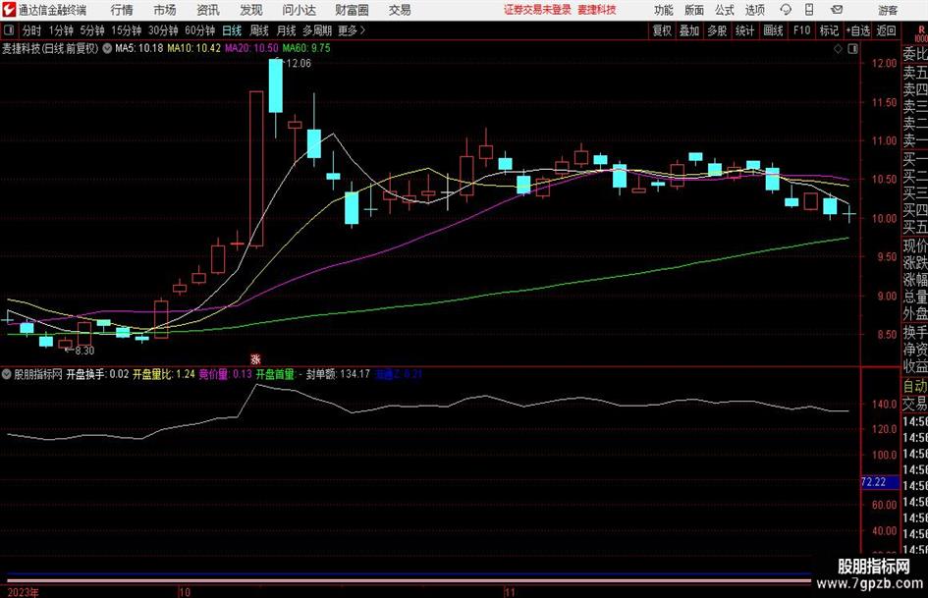Click the 证券交易未登录 login link
Image resolution: width=928 pixels, height=598 pixels.
pyautogui.click(x=537, y=10)
